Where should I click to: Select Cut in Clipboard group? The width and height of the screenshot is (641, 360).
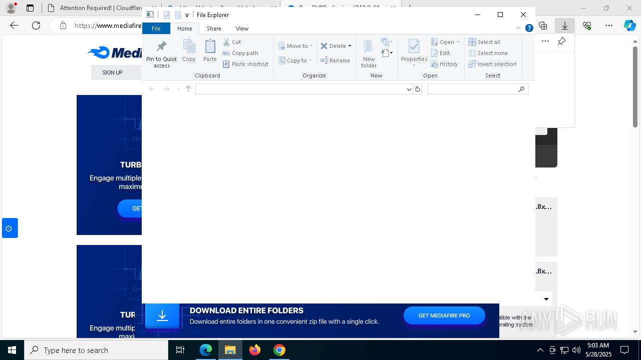(232, 42)
